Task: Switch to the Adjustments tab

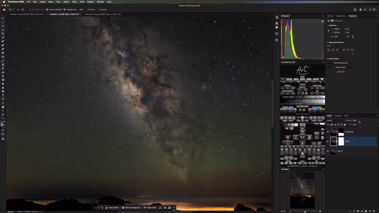Action: coord(341,16)
